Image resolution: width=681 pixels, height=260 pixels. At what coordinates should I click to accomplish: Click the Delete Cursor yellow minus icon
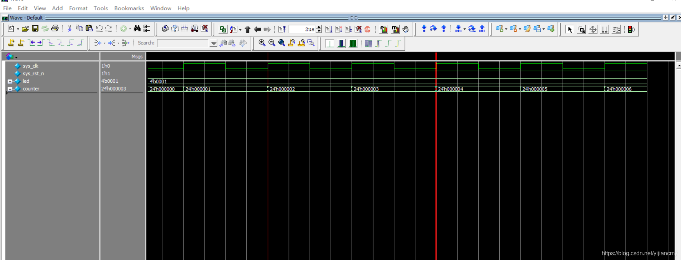point(21,43)
